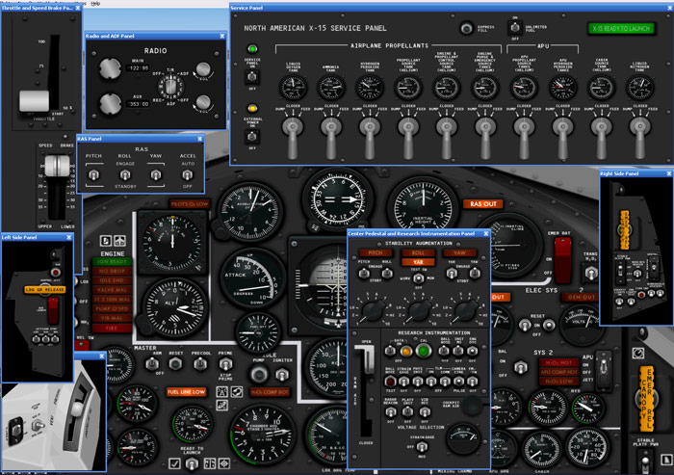This screenshot has width=674, height=475.
Task: Click the Chamber and Stage 2 Igniter gauge
Action: tap(263, 435)
